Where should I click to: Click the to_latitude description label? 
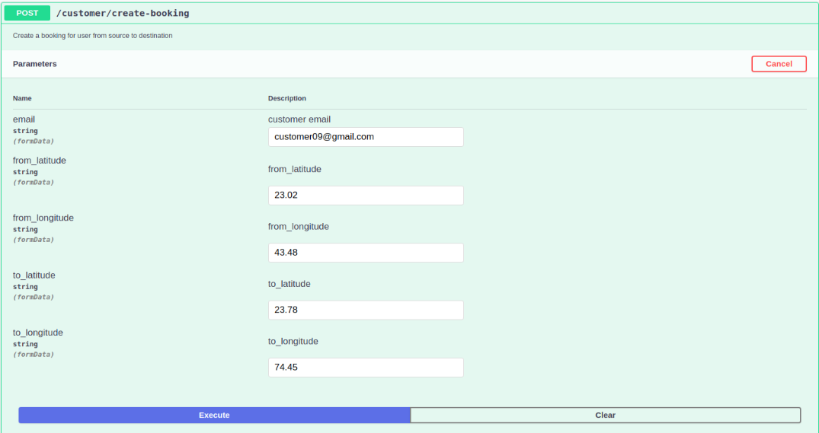[290, 284]
